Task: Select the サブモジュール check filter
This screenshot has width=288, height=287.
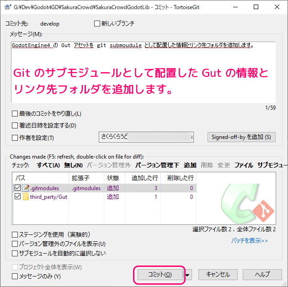Action: [272, 165]
